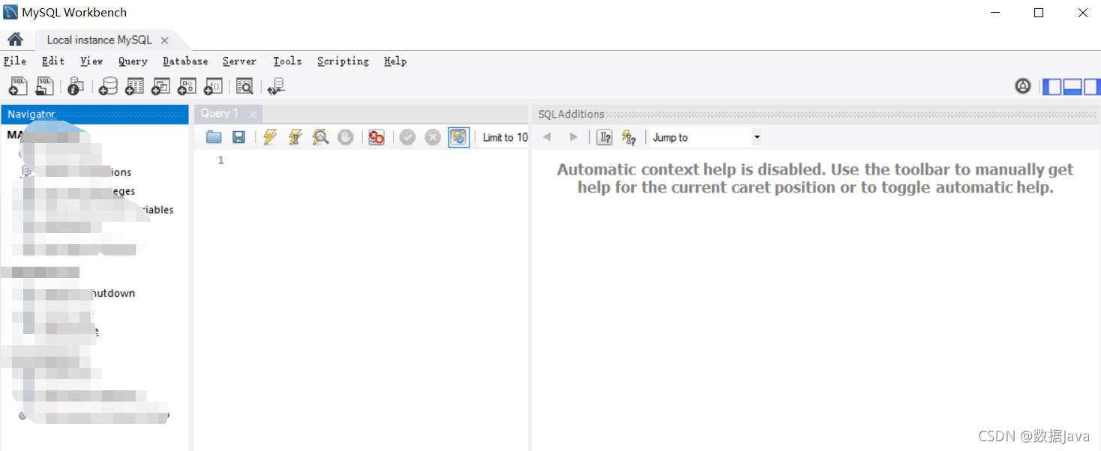Open the View menu
Image resolution: width=1101 pixels, height=451 pixels.
tap(91, 61)
